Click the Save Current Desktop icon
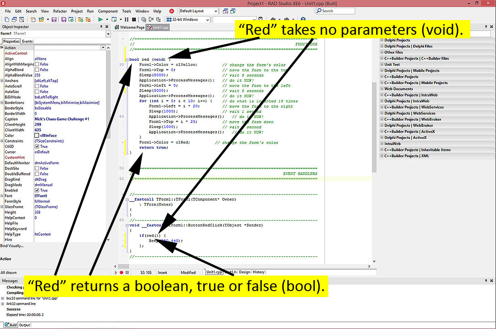 (x=225, y=11)
